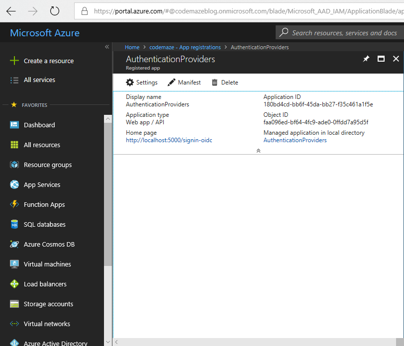
Task: Collapse the app details essentials section
Action: pos(258,151)
